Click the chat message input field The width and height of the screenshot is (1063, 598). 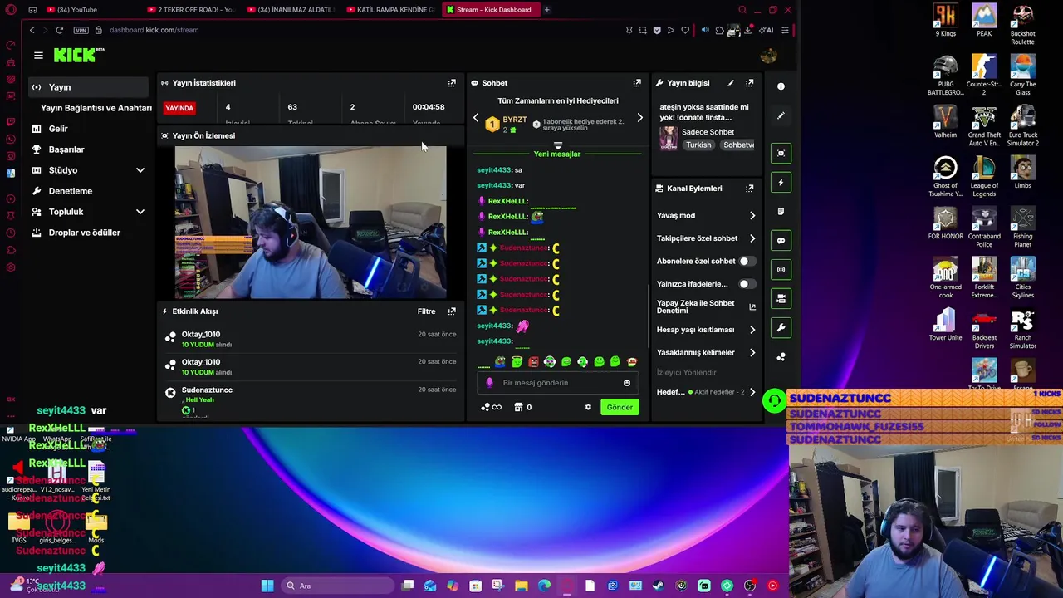[x=557, y=383]
